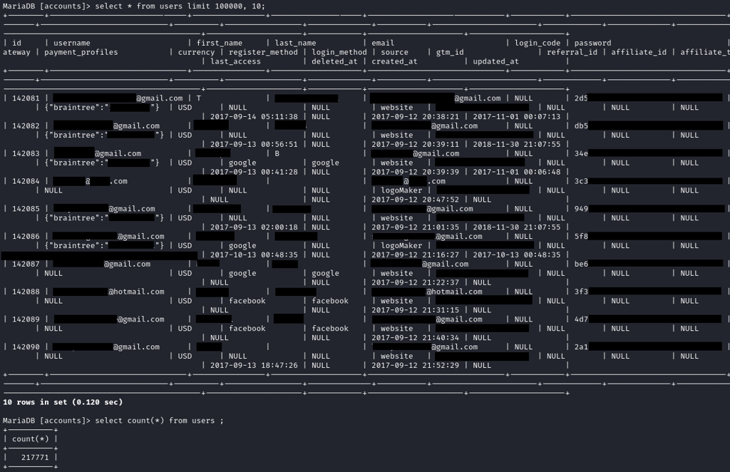Click the '10 rows in set (0.120 sec)' line
The image size is (730, 472).
coord(63,402)
